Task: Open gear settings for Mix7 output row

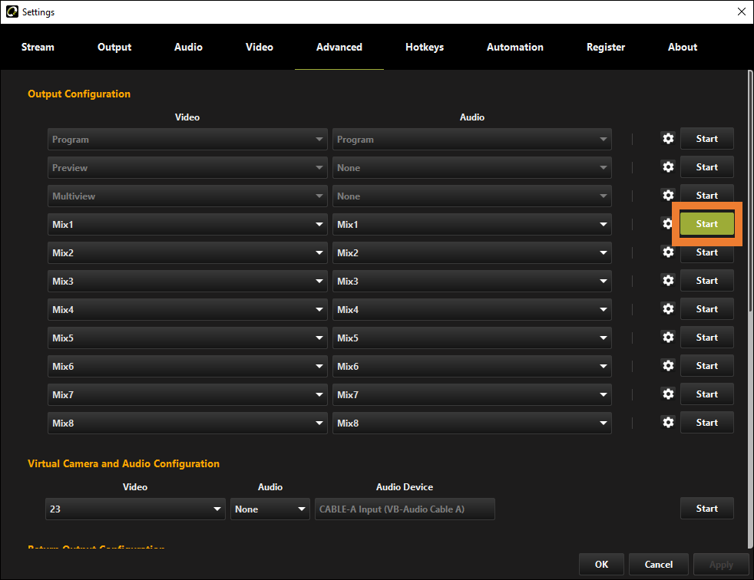Action: (x=668, y=394)
